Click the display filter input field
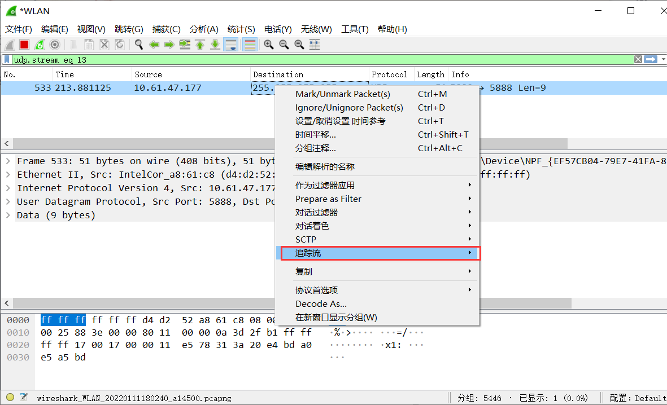Viewport: 667px width, 405px height. click(x=322, y=59)
